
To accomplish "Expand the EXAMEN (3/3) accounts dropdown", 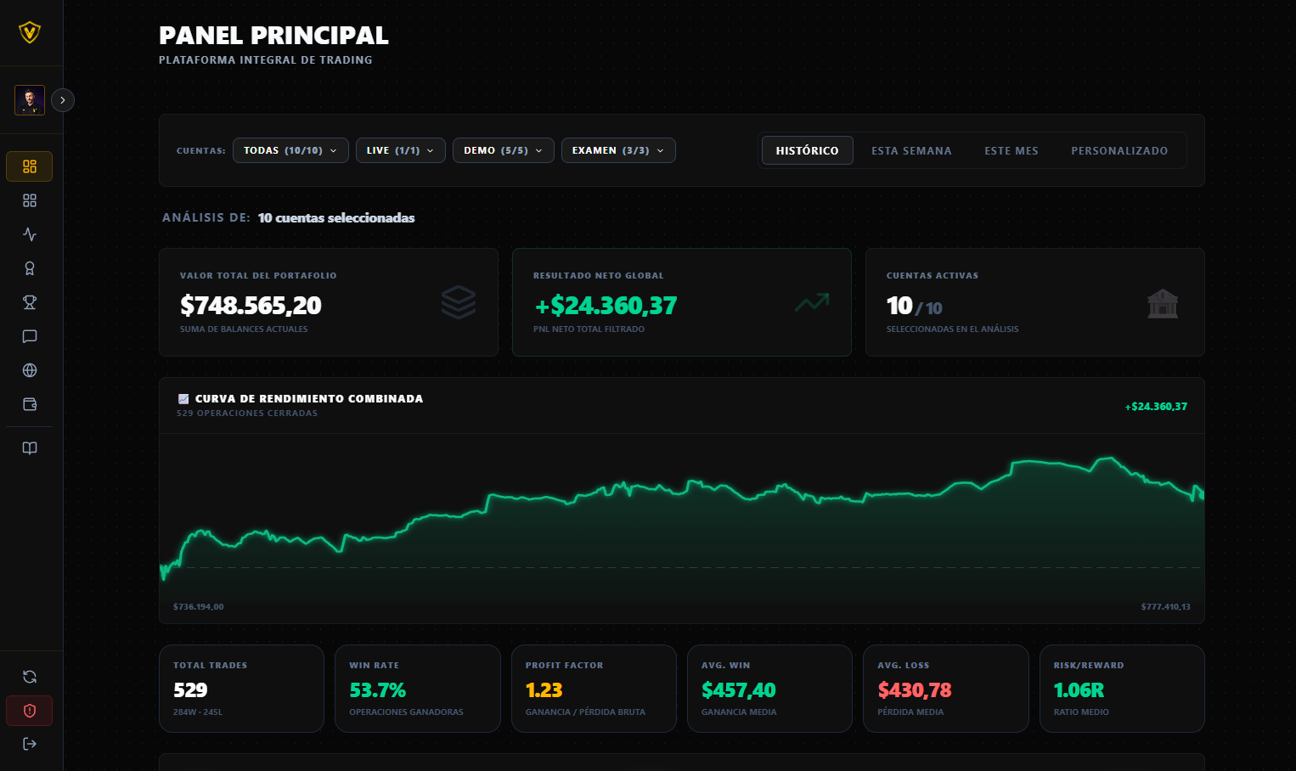I will tap(618, 150).
